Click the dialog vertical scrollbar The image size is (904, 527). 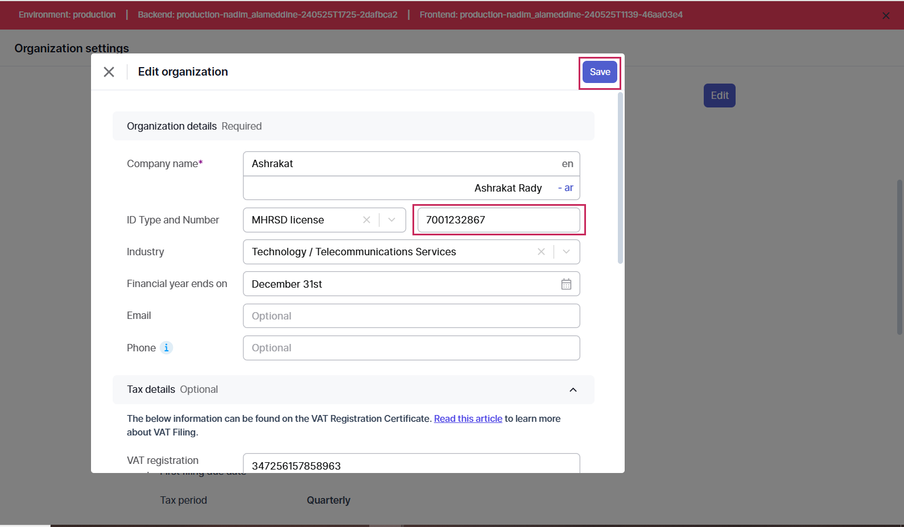pos(620,178)
